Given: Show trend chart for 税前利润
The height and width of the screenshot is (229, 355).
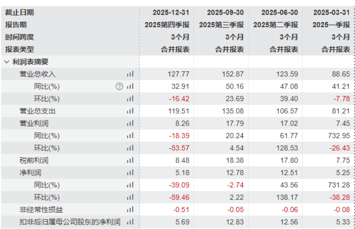Looking at the screenshot, I should [130, 160].
